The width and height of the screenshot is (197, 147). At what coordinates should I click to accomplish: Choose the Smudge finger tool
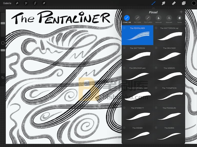pyautogui.click(x=163, y=3)
